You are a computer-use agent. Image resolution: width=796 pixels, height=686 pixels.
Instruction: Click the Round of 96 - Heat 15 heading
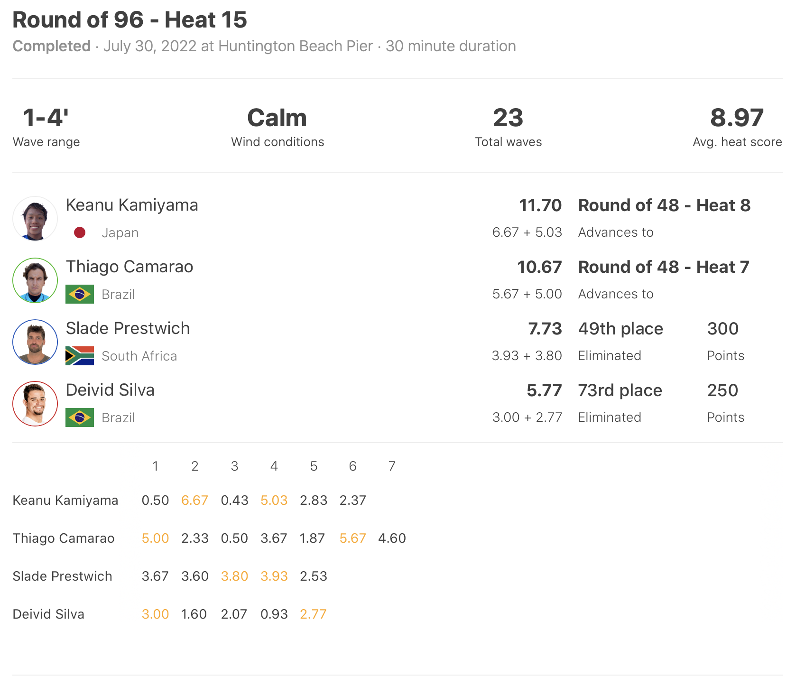click(130, 20)
